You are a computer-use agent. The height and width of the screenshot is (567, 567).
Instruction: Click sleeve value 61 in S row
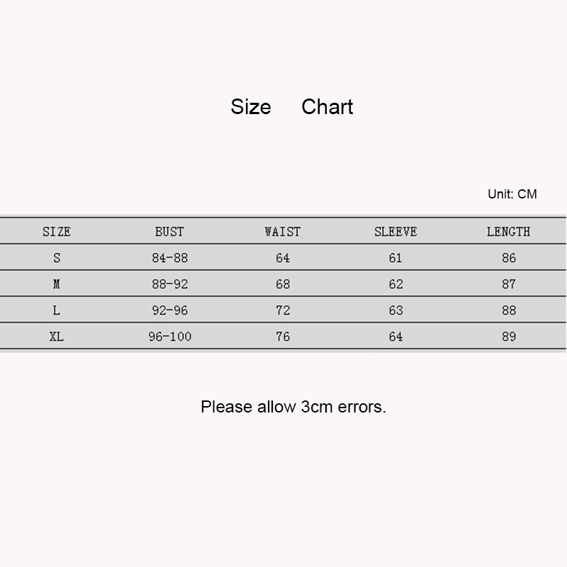395,258
